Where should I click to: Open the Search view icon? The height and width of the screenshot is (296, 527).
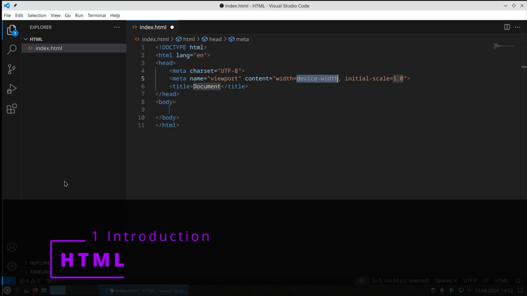click(12, 49)
